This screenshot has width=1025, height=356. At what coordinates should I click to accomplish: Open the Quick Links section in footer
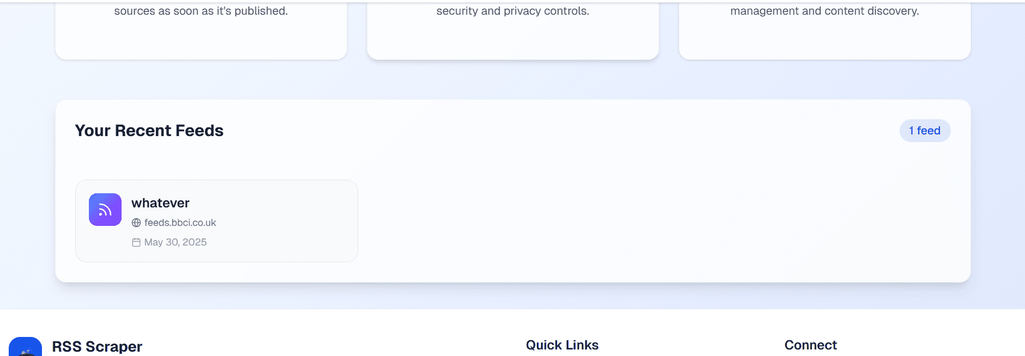pos(562,345)
